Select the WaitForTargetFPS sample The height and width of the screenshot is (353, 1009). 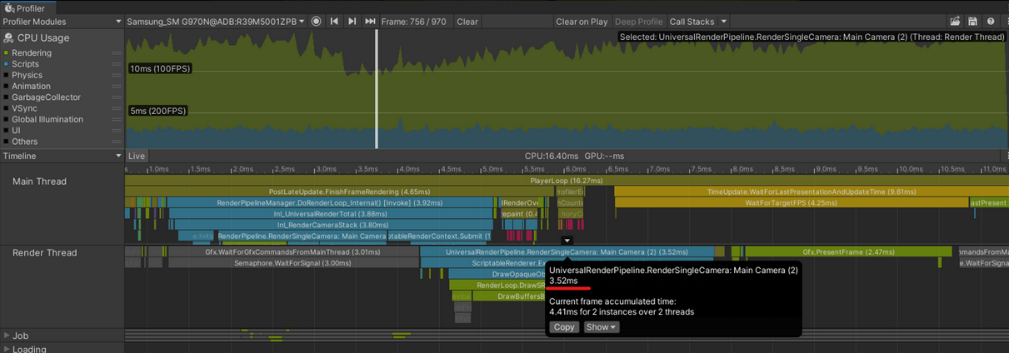(791, 202)
